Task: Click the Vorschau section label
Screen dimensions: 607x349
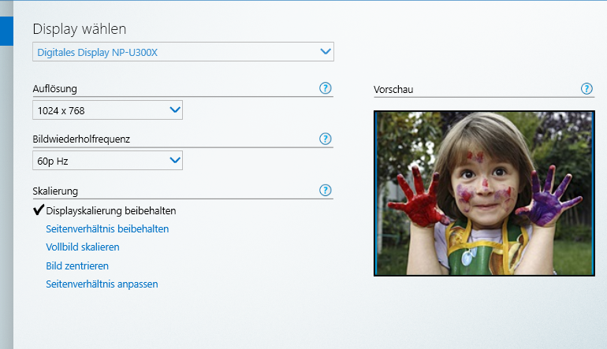Action: pos(393,90)
